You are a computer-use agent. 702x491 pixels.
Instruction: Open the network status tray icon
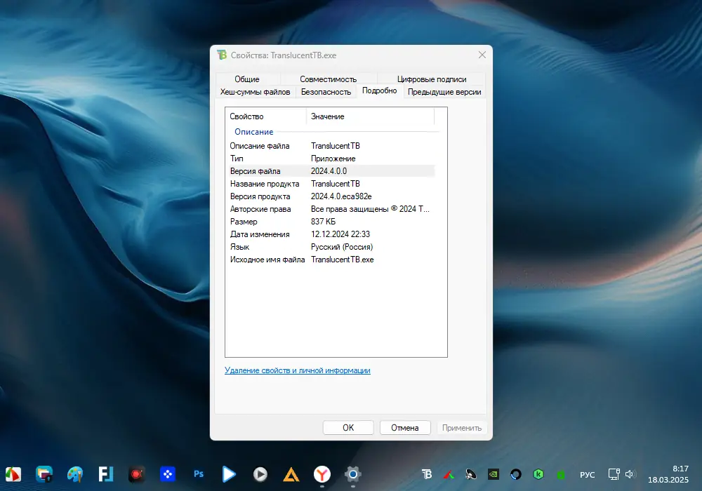(614, 474)
